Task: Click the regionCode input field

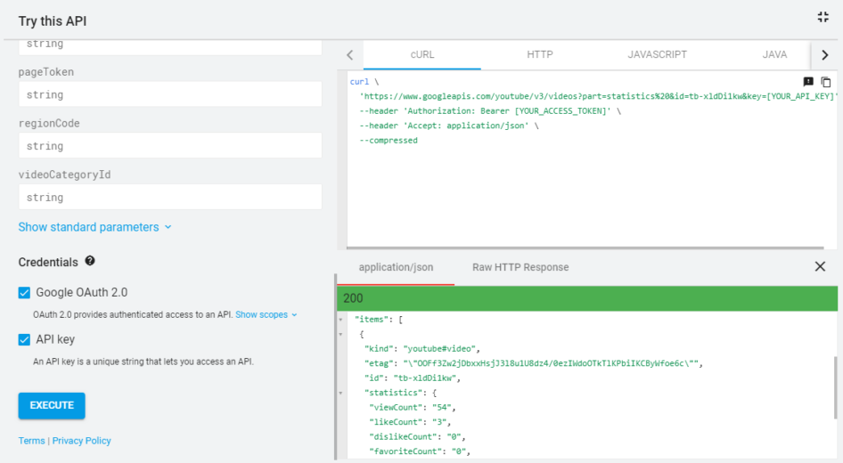Action: 169,146
